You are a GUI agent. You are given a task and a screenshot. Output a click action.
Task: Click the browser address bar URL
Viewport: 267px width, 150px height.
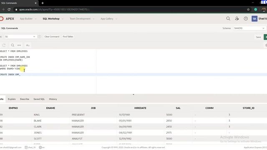[x=54, y=10]
